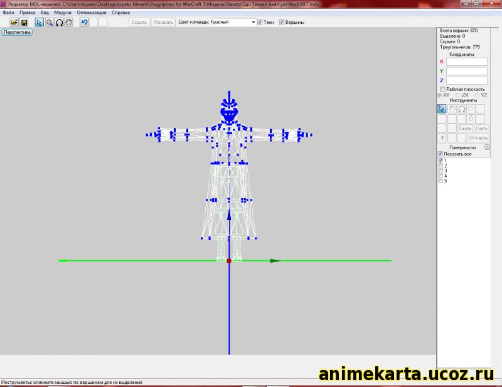Click the X coordinate input field

click(467, 61)
